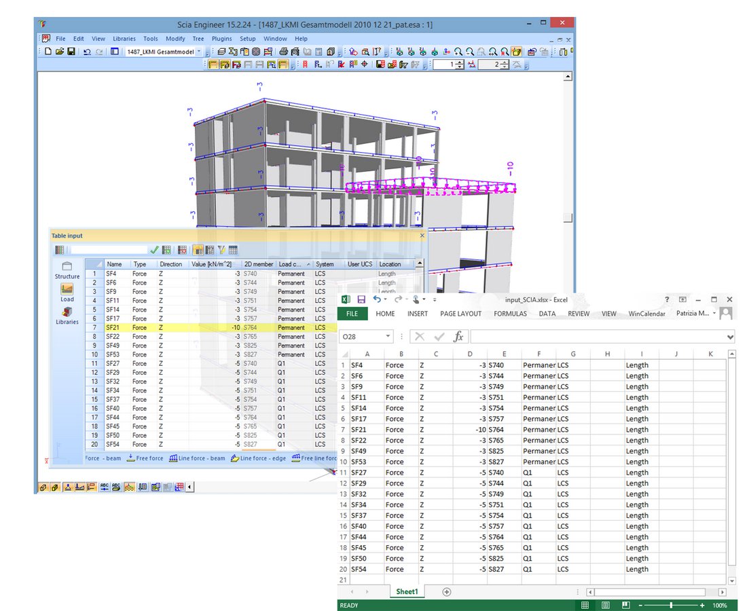Screen dimensions: 749x611
Task: Open Load service in Table input sidebar
Action: (x=67, y=293)
